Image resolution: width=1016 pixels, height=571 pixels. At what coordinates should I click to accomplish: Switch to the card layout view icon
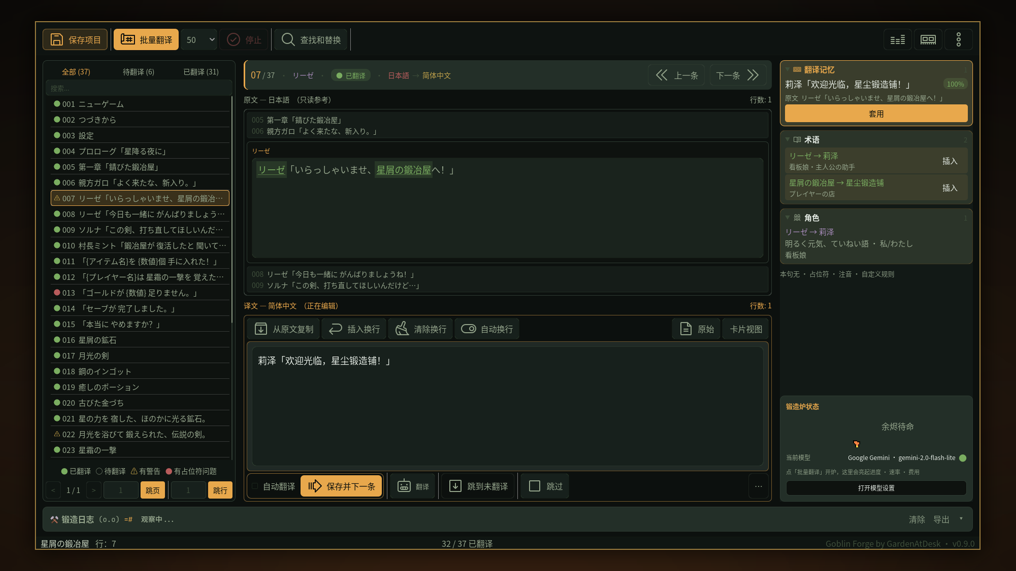928,40
